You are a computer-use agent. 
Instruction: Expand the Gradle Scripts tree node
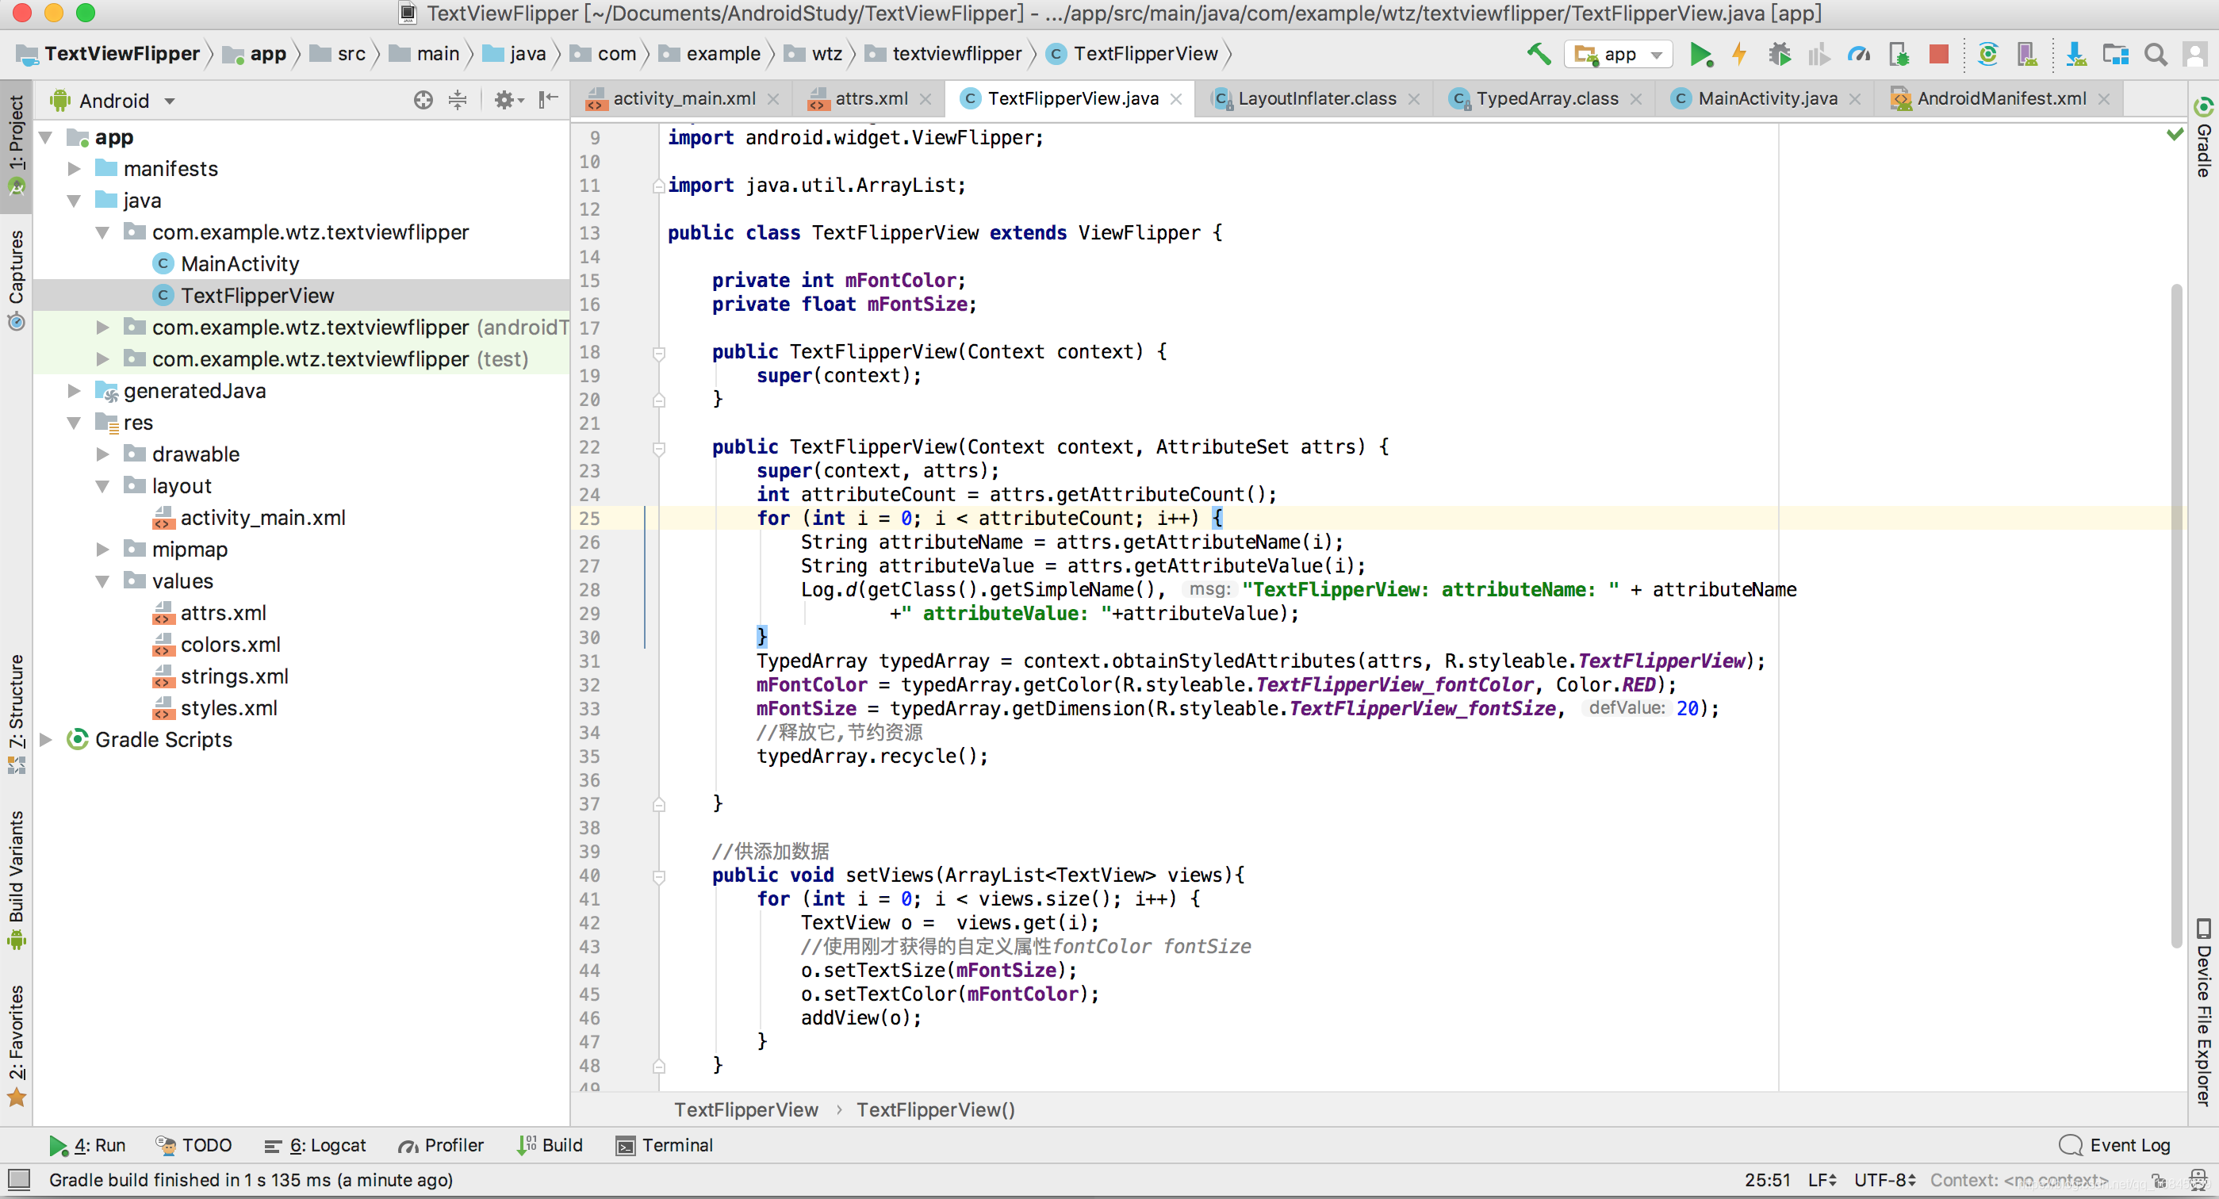(x=47, y=739)
